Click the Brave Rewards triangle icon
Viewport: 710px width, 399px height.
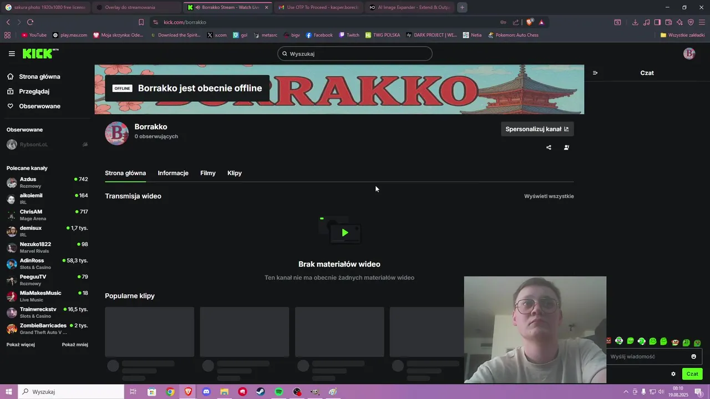click(541, 22)
